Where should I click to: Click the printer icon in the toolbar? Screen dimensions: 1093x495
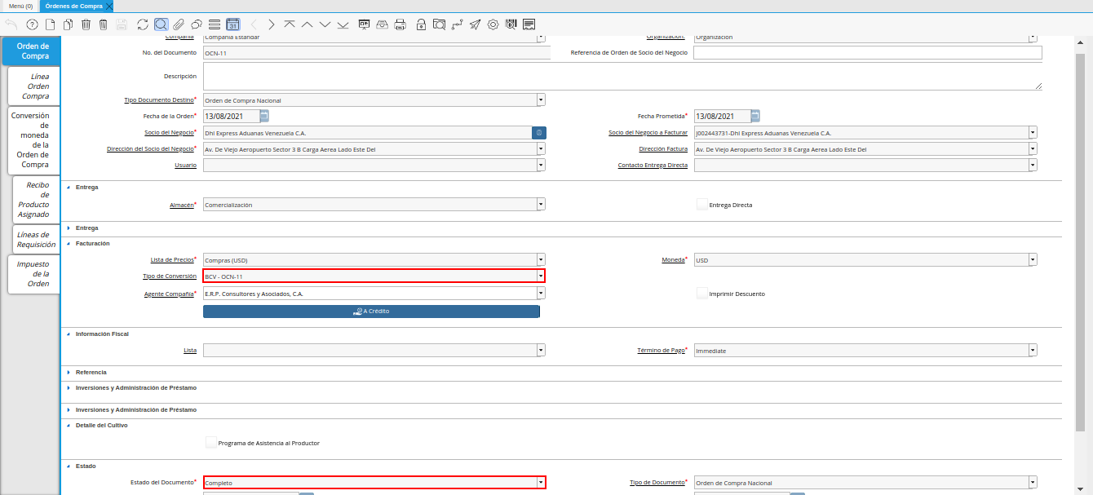point(400,24)
